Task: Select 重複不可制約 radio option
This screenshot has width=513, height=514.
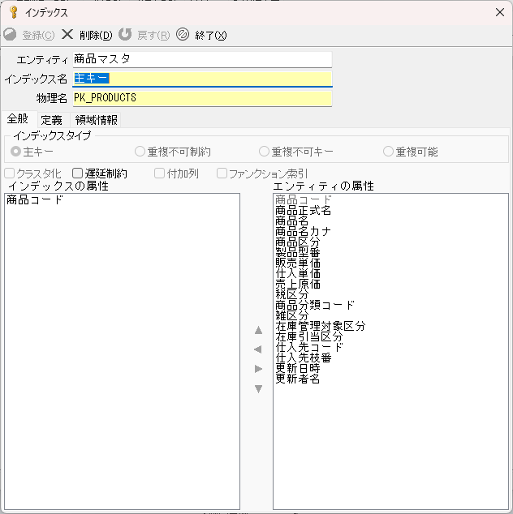Action: tap(140, 152)
